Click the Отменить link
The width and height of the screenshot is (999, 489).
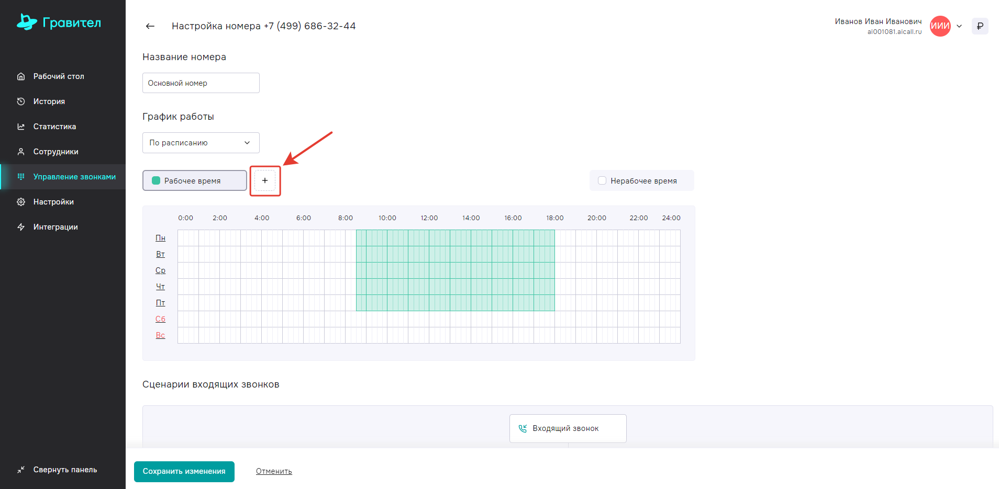(x=274, y=471)
